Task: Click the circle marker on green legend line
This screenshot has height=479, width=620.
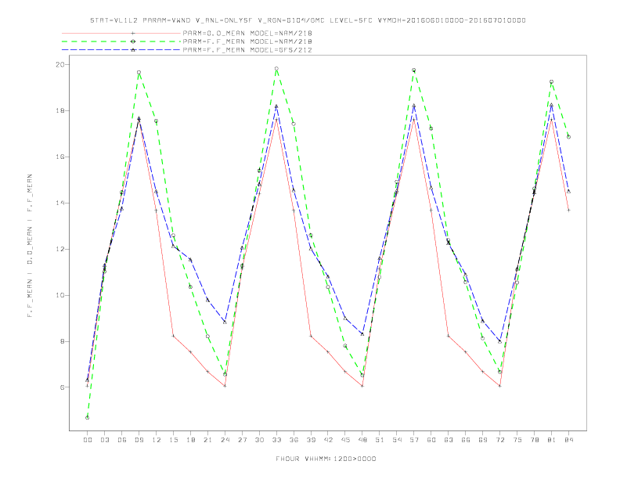Action: click(133, 41)
